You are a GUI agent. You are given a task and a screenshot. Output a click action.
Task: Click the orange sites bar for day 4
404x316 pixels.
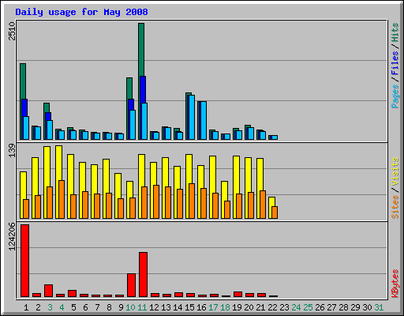point(62,199)
